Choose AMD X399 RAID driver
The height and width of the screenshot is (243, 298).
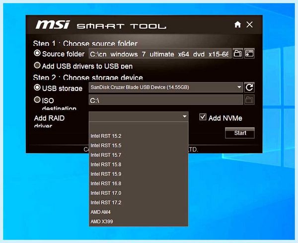[139, 222]
